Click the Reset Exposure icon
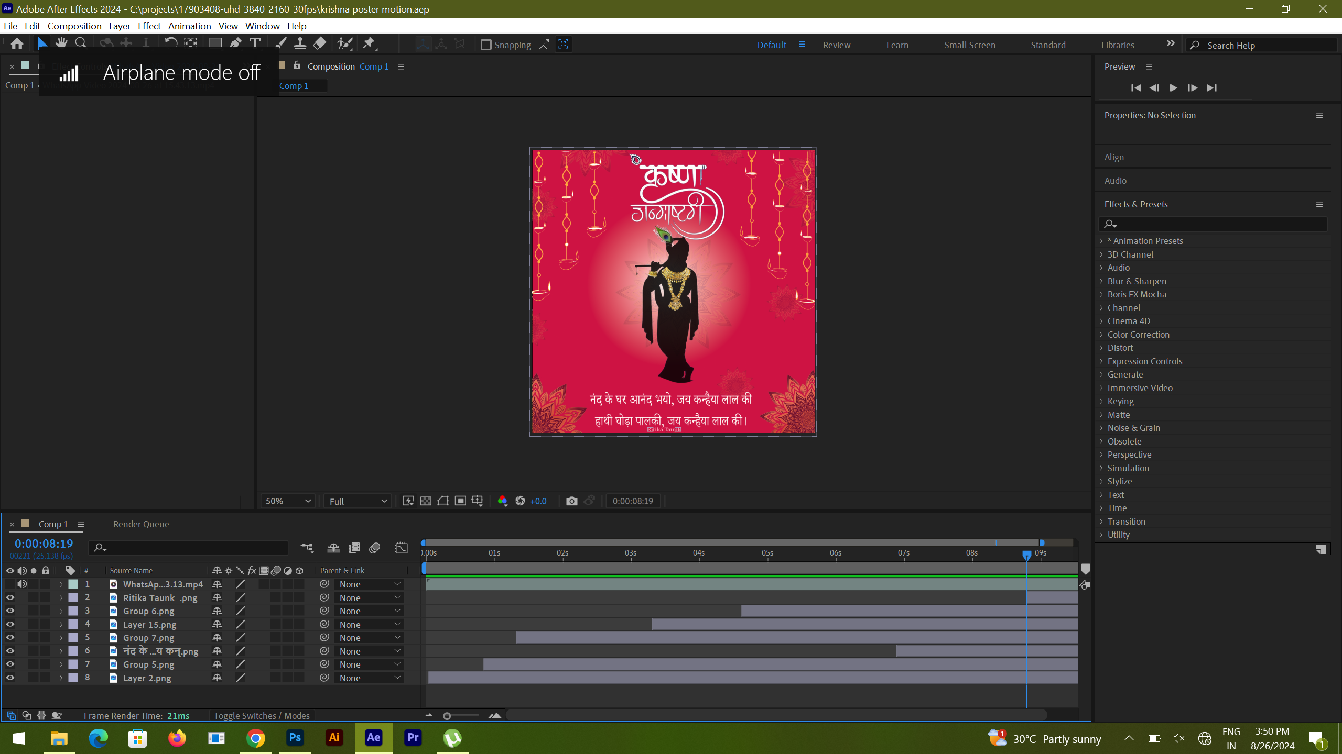 (x=520, y=501)
